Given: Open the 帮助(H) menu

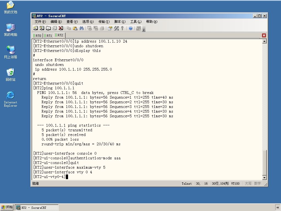Looking at the screenshot, I should click(151, 22).
